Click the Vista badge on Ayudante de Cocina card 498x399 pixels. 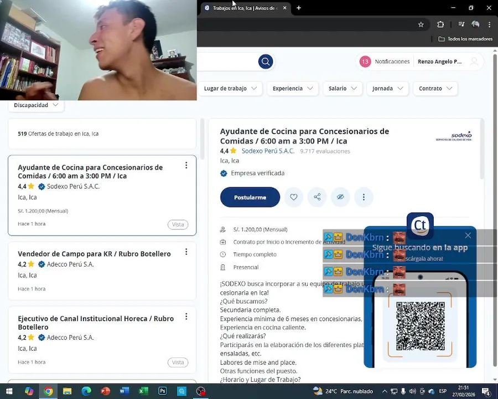point(178,224)
